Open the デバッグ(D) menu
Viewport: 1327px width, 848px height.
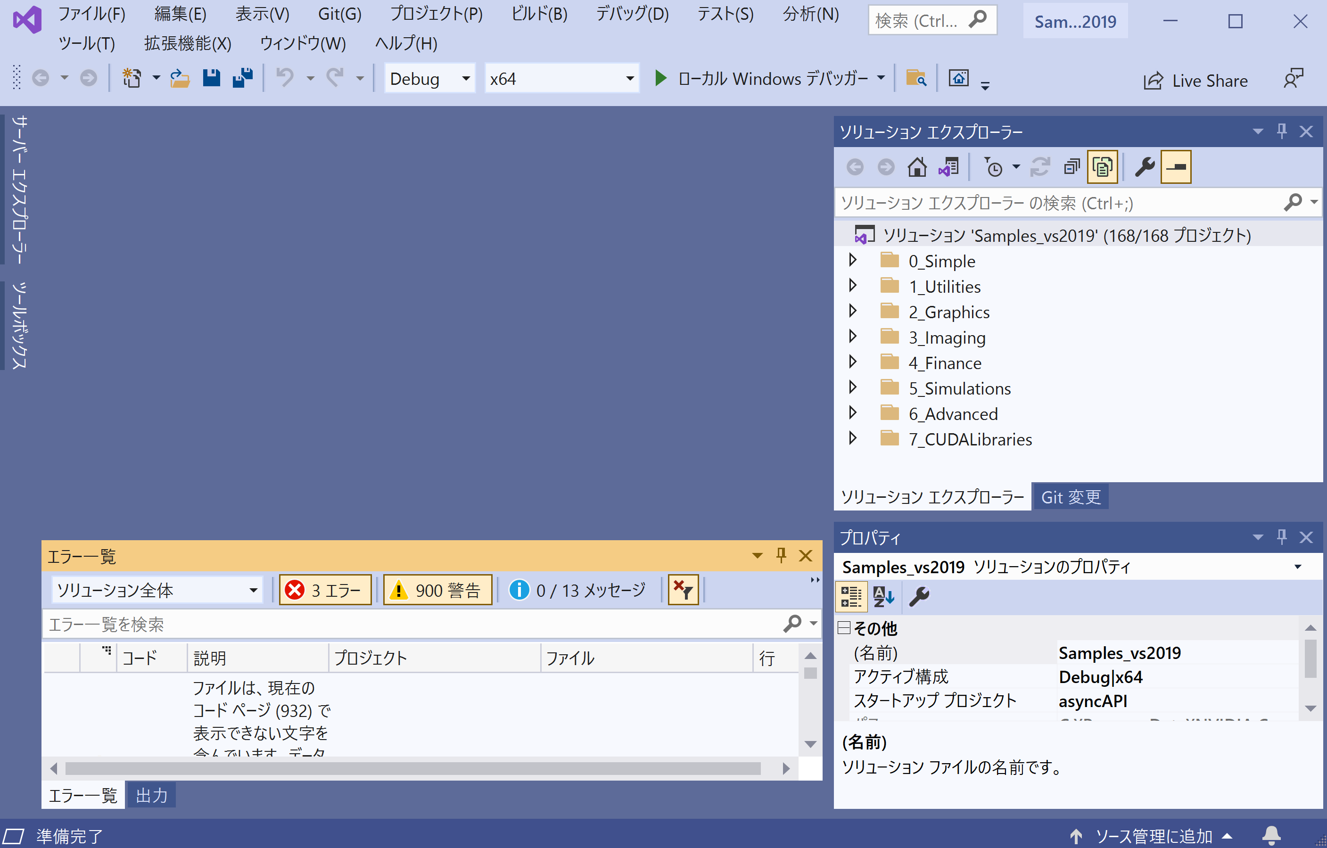click(x=632, y=14)
